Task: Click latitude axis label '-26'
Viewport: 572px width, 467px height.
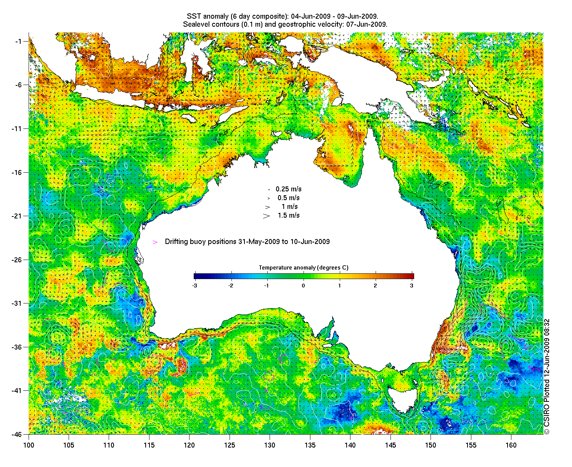Action: pos(17,260)
